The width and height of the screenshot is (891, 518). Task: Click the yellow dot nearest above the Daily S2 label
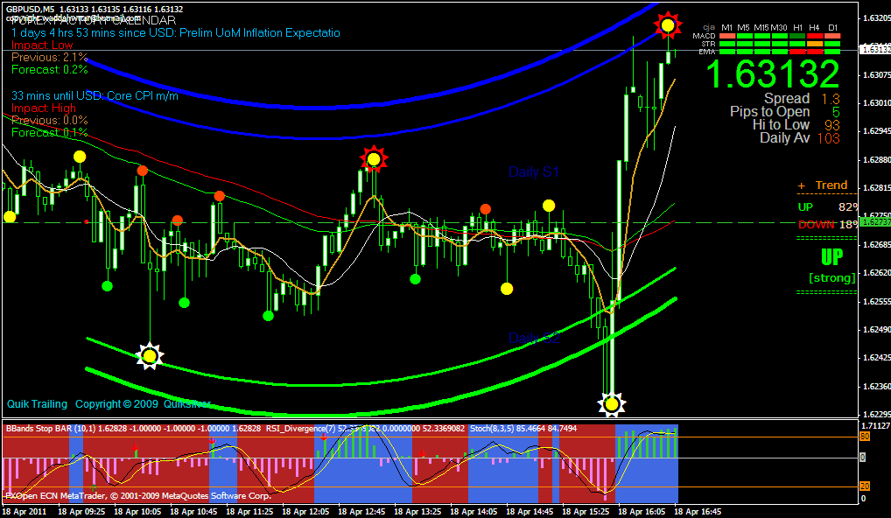coord(507,289)
